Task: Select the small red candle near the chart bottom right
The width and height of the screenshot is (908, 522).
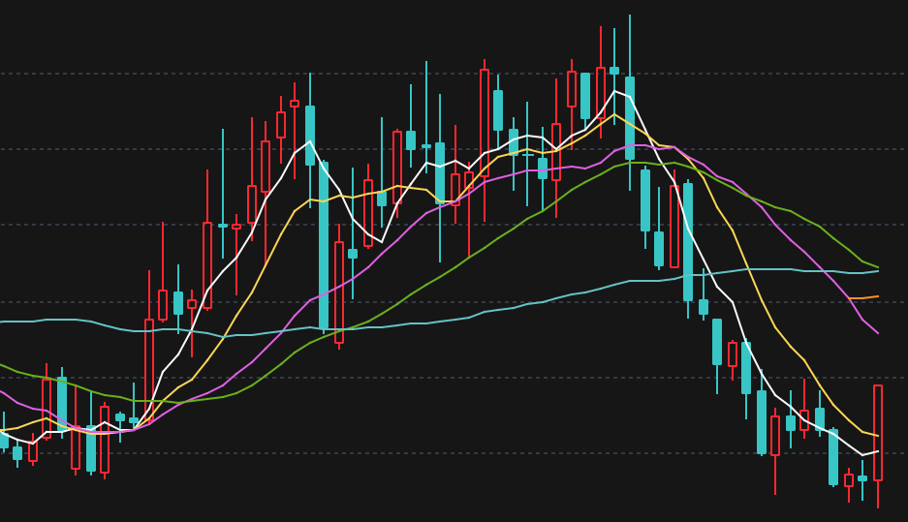Action: pos(848,479)
